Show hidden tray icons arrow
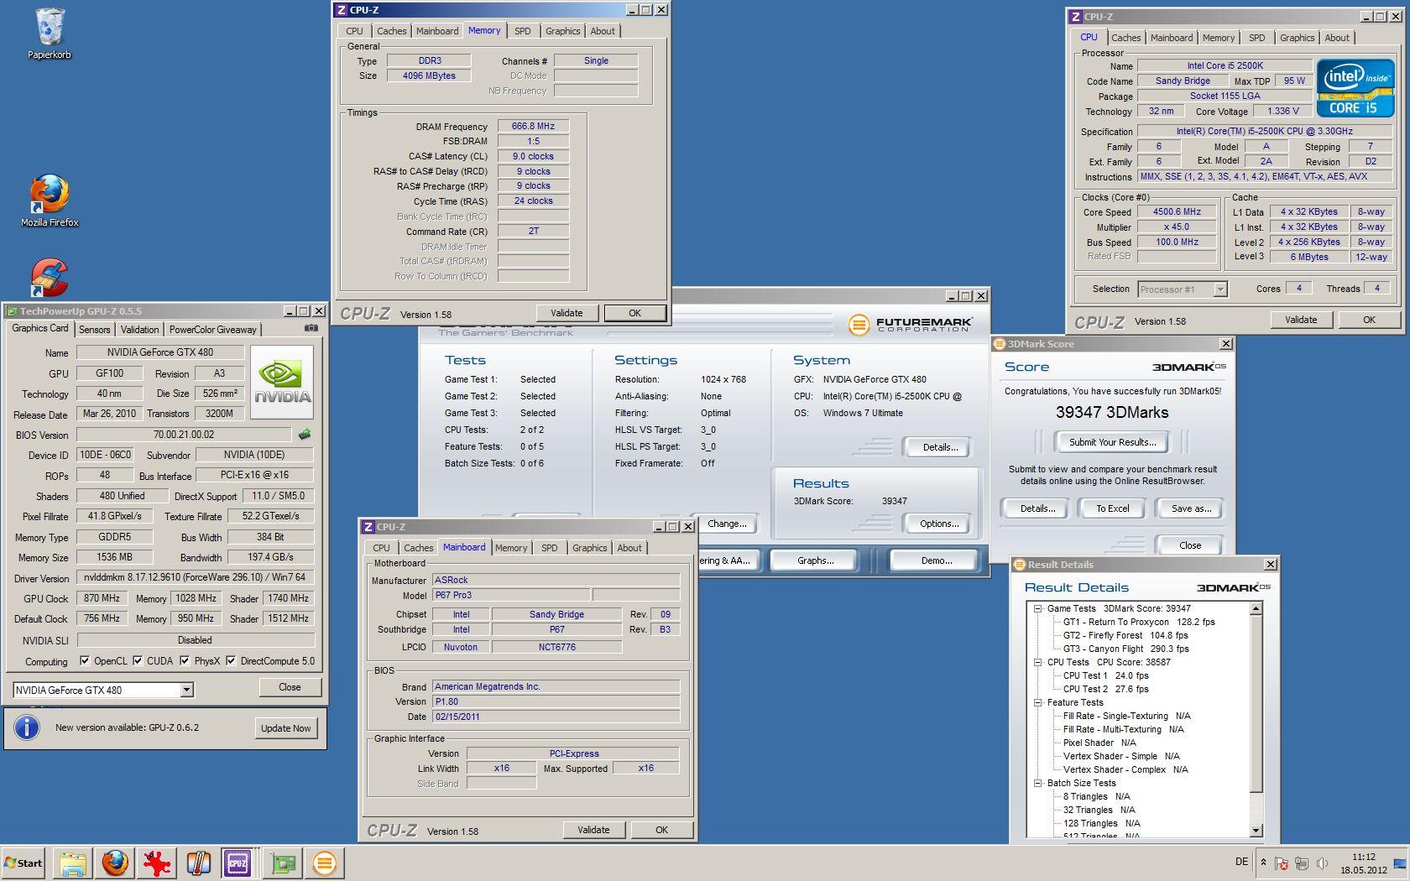The height and width of the screenshot is (881, 1410). (x=1263, y=863)
